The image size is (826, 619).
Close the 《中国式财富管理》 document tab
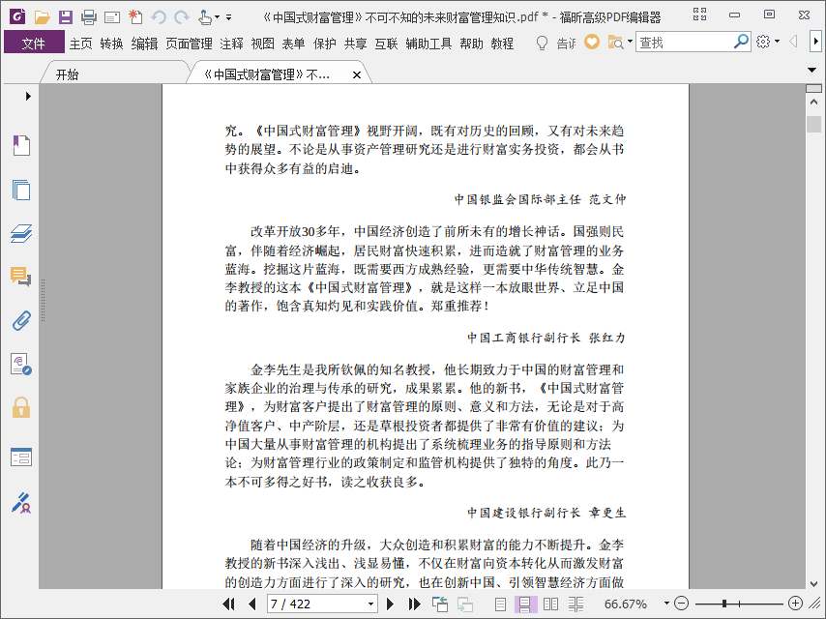pyautogui.click(x=357, y=74)
